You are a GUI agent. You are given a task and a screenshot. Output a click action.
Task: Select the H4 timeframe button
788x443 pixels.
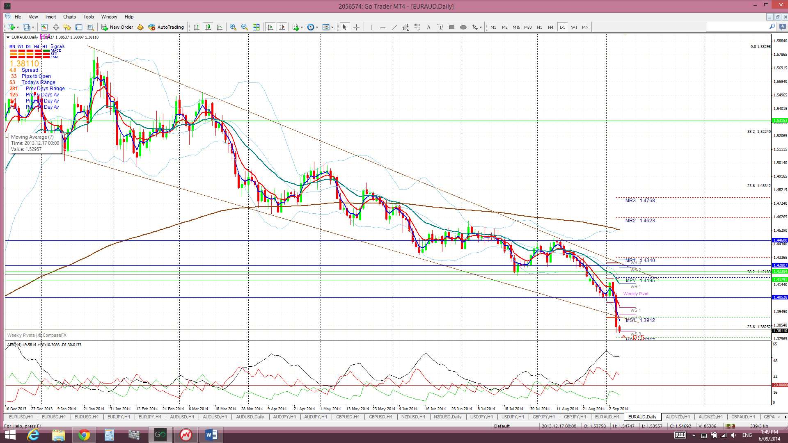click(x=551, y=27)
